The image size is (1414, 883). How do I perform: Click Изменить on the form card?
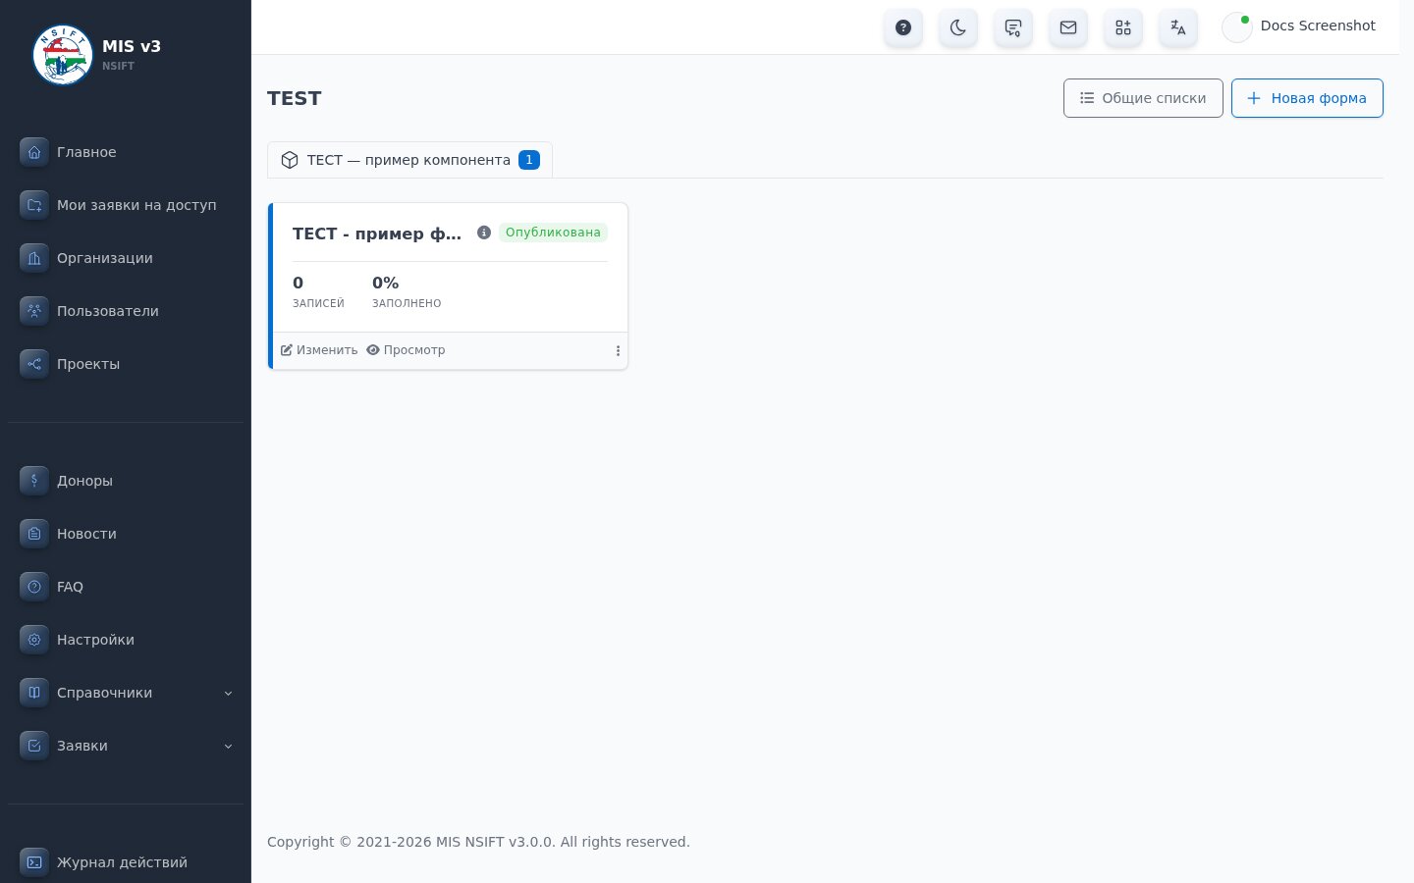pos(319,350)
